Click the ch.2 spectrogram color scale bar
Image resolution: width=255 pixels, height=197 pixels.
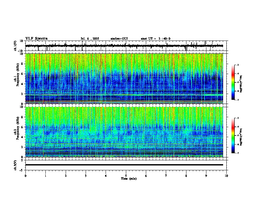coord(233,136)
